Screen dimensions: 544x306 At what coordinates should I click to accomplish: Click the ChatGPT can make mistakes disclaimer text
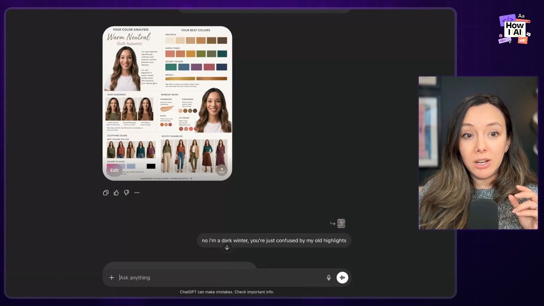tap(227, 292)
